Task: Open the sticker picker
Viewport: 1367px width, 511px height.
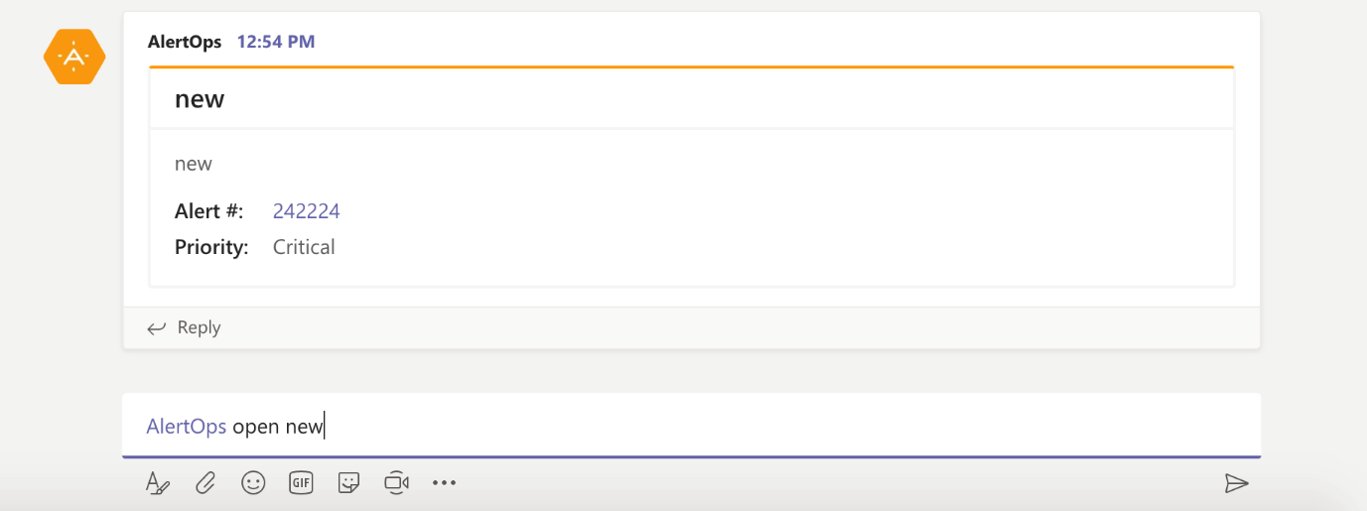Action: click(x=348, y=483)
